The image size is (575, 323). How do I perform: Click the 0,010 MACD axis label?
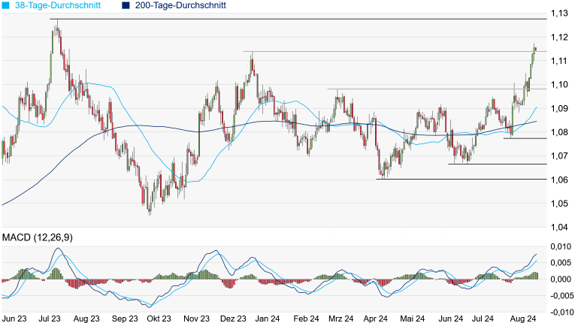tap(559, 246)
